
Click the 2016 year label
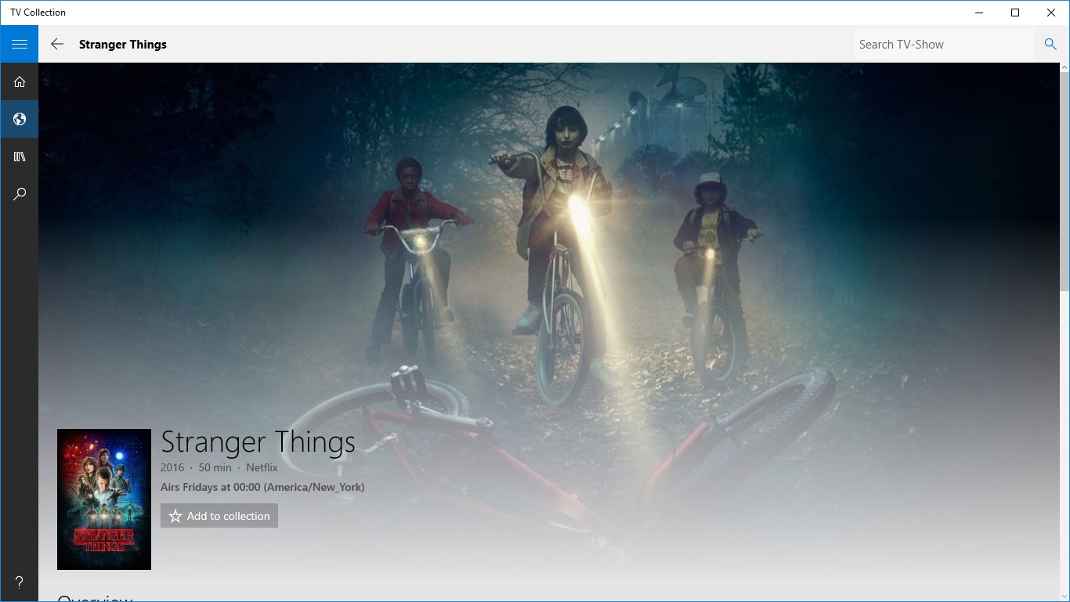(172, 467)
